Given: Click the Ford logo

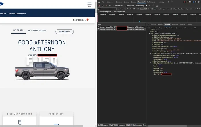Looking at the screenshot, I should [x=2, y=4].
